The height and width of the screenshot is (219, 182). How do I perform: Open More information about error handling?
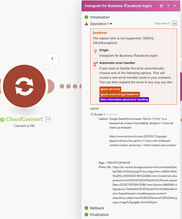point(124,99)
